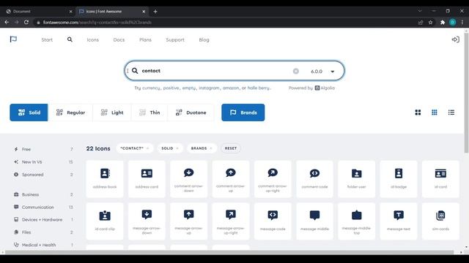Image resolution: width=469 pixels, height=263 pixels.
Task: Filter by Communication category
Action: (x=43, y=207)
